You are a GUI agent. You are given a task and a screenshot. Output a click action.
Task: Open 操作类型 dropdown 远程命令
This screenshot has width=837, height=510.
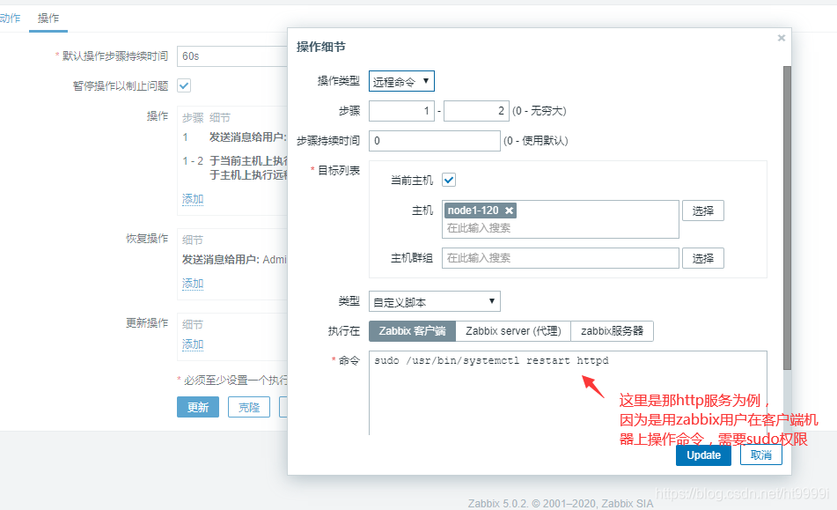pos(401,81)
